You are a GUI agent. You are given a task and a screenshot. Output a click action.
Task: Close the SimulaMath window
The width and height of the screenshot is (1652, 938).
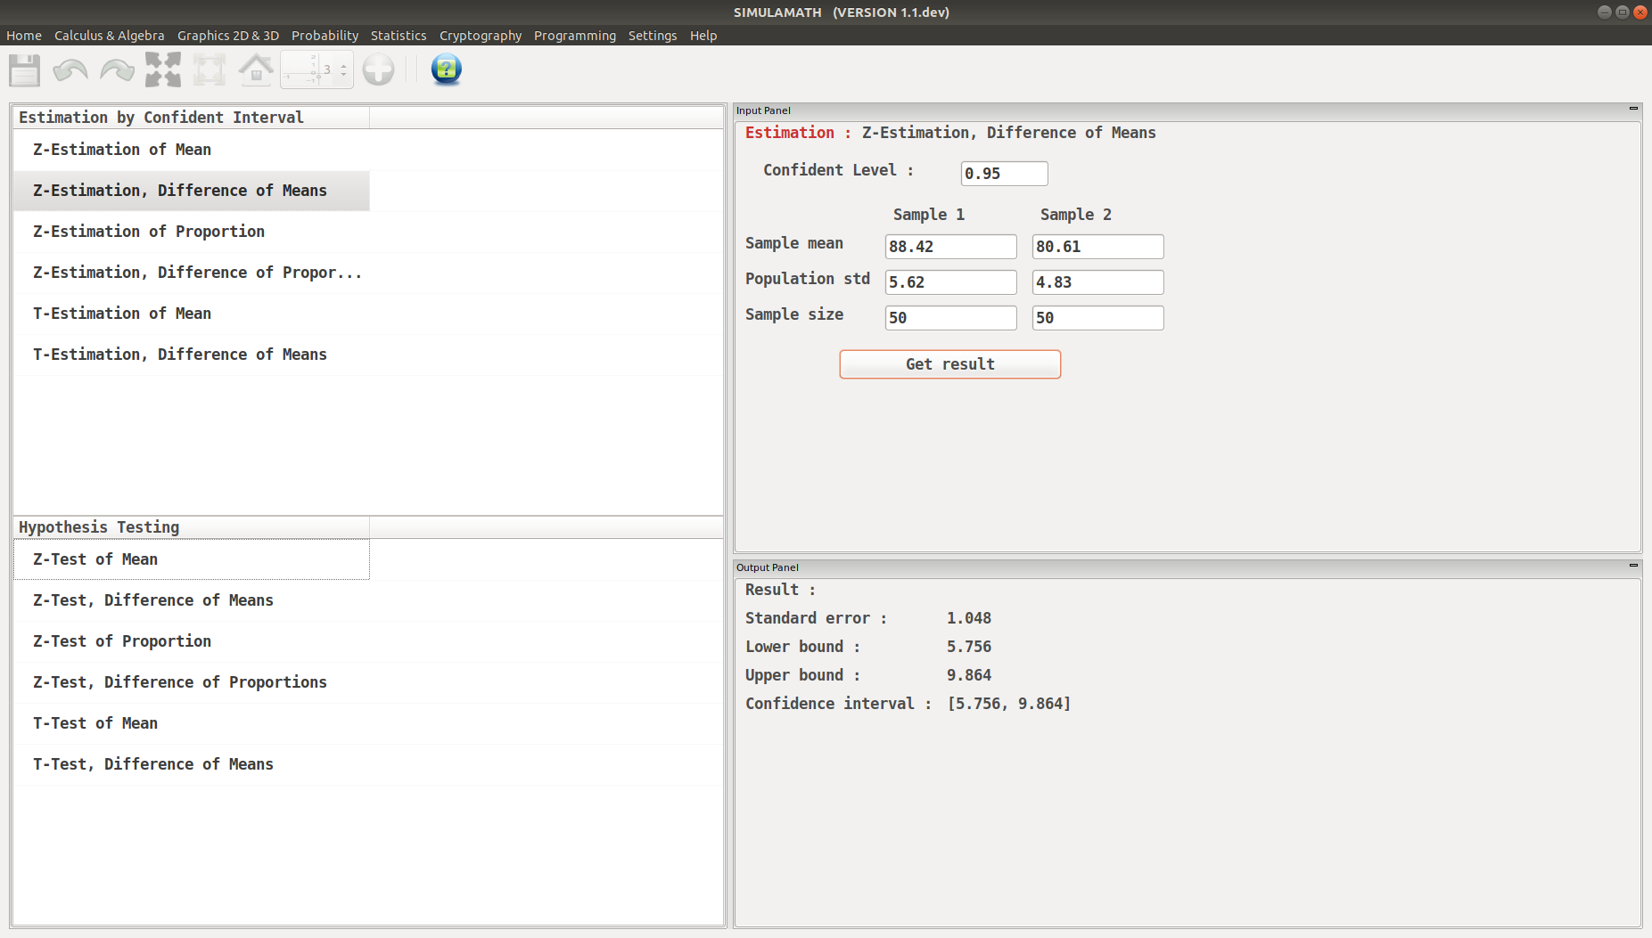click(x=1640, y=12)
